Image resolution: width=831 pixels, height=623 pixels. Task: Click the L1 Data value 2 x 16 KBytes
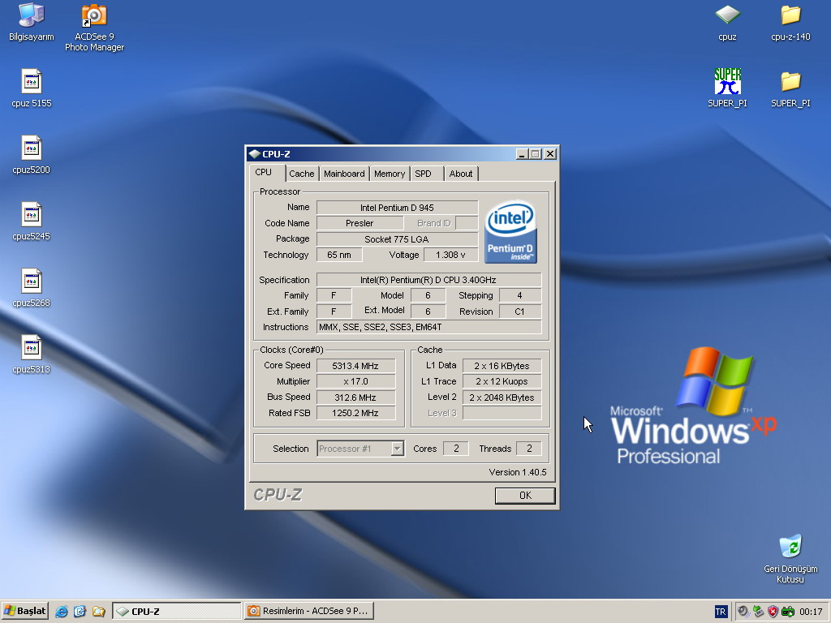pos(502,366)
